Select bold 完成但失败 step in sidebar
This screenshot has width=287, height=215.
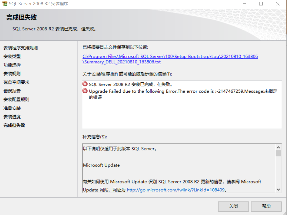(x=14, y=125)
